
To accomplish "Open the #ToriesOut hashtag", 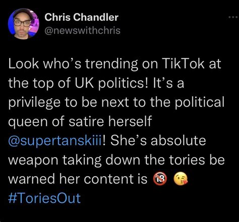I will tap(44, 198).
